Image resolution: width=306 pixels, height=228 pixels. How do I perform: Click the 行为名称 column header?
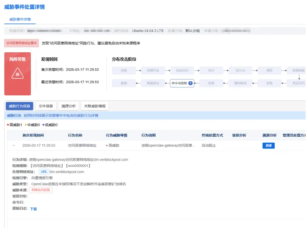[x=75, y=135]
